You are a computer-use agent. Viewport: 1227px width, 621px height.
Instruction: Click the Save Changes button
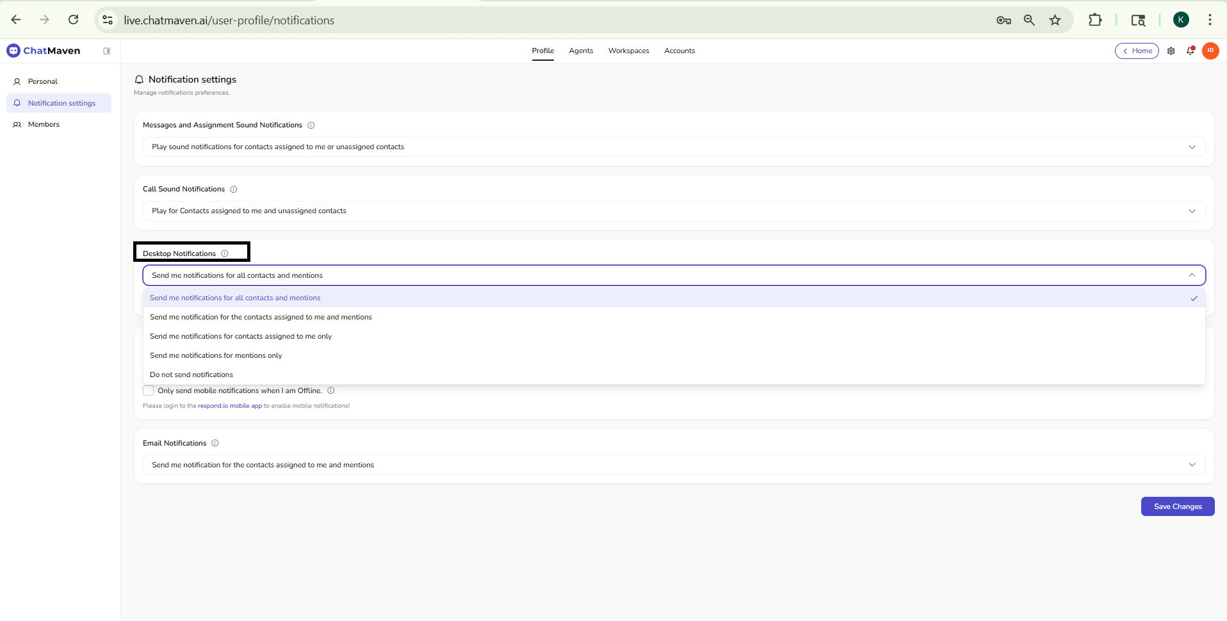tap(1177, 506)
